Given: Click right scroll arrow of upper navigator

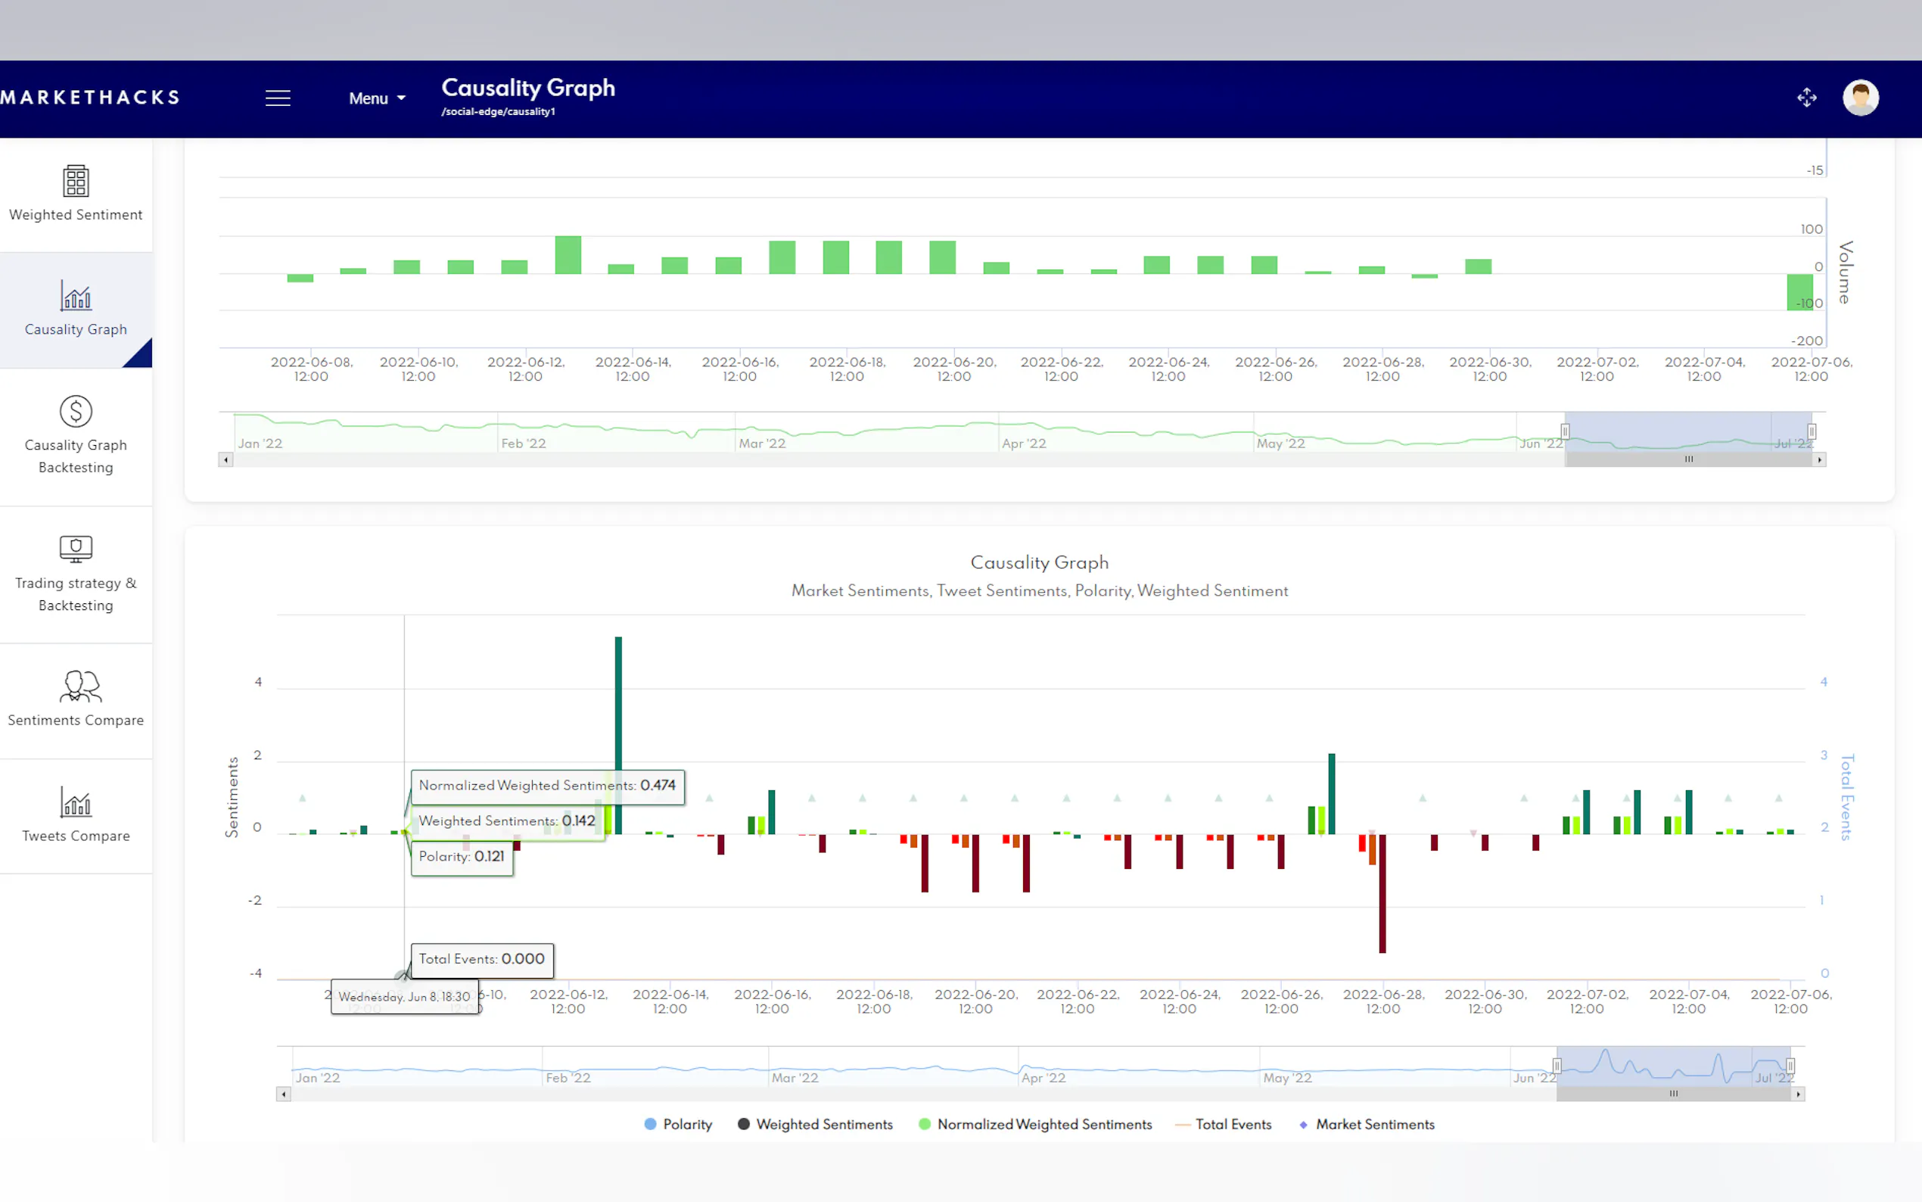Looking at the screenshot, I should pyautogui.click(x=1818, y=459).
